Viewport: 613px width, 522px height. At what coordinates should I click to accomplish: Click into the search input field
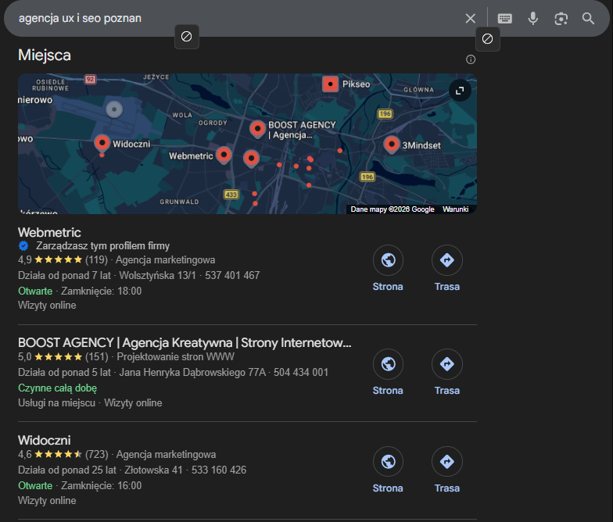[235, 18]
